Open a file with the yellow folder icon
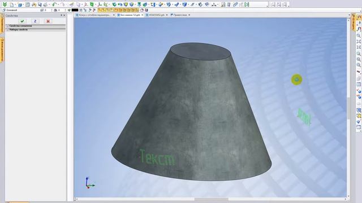Image resolution: width=362 pixels, height=203 pixels. (34, 5)
